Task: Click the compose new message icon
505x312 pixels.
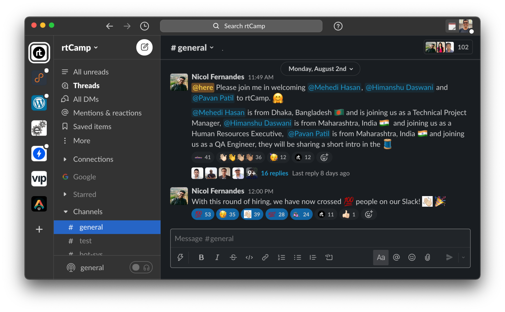Action: [x=144, y=47]
